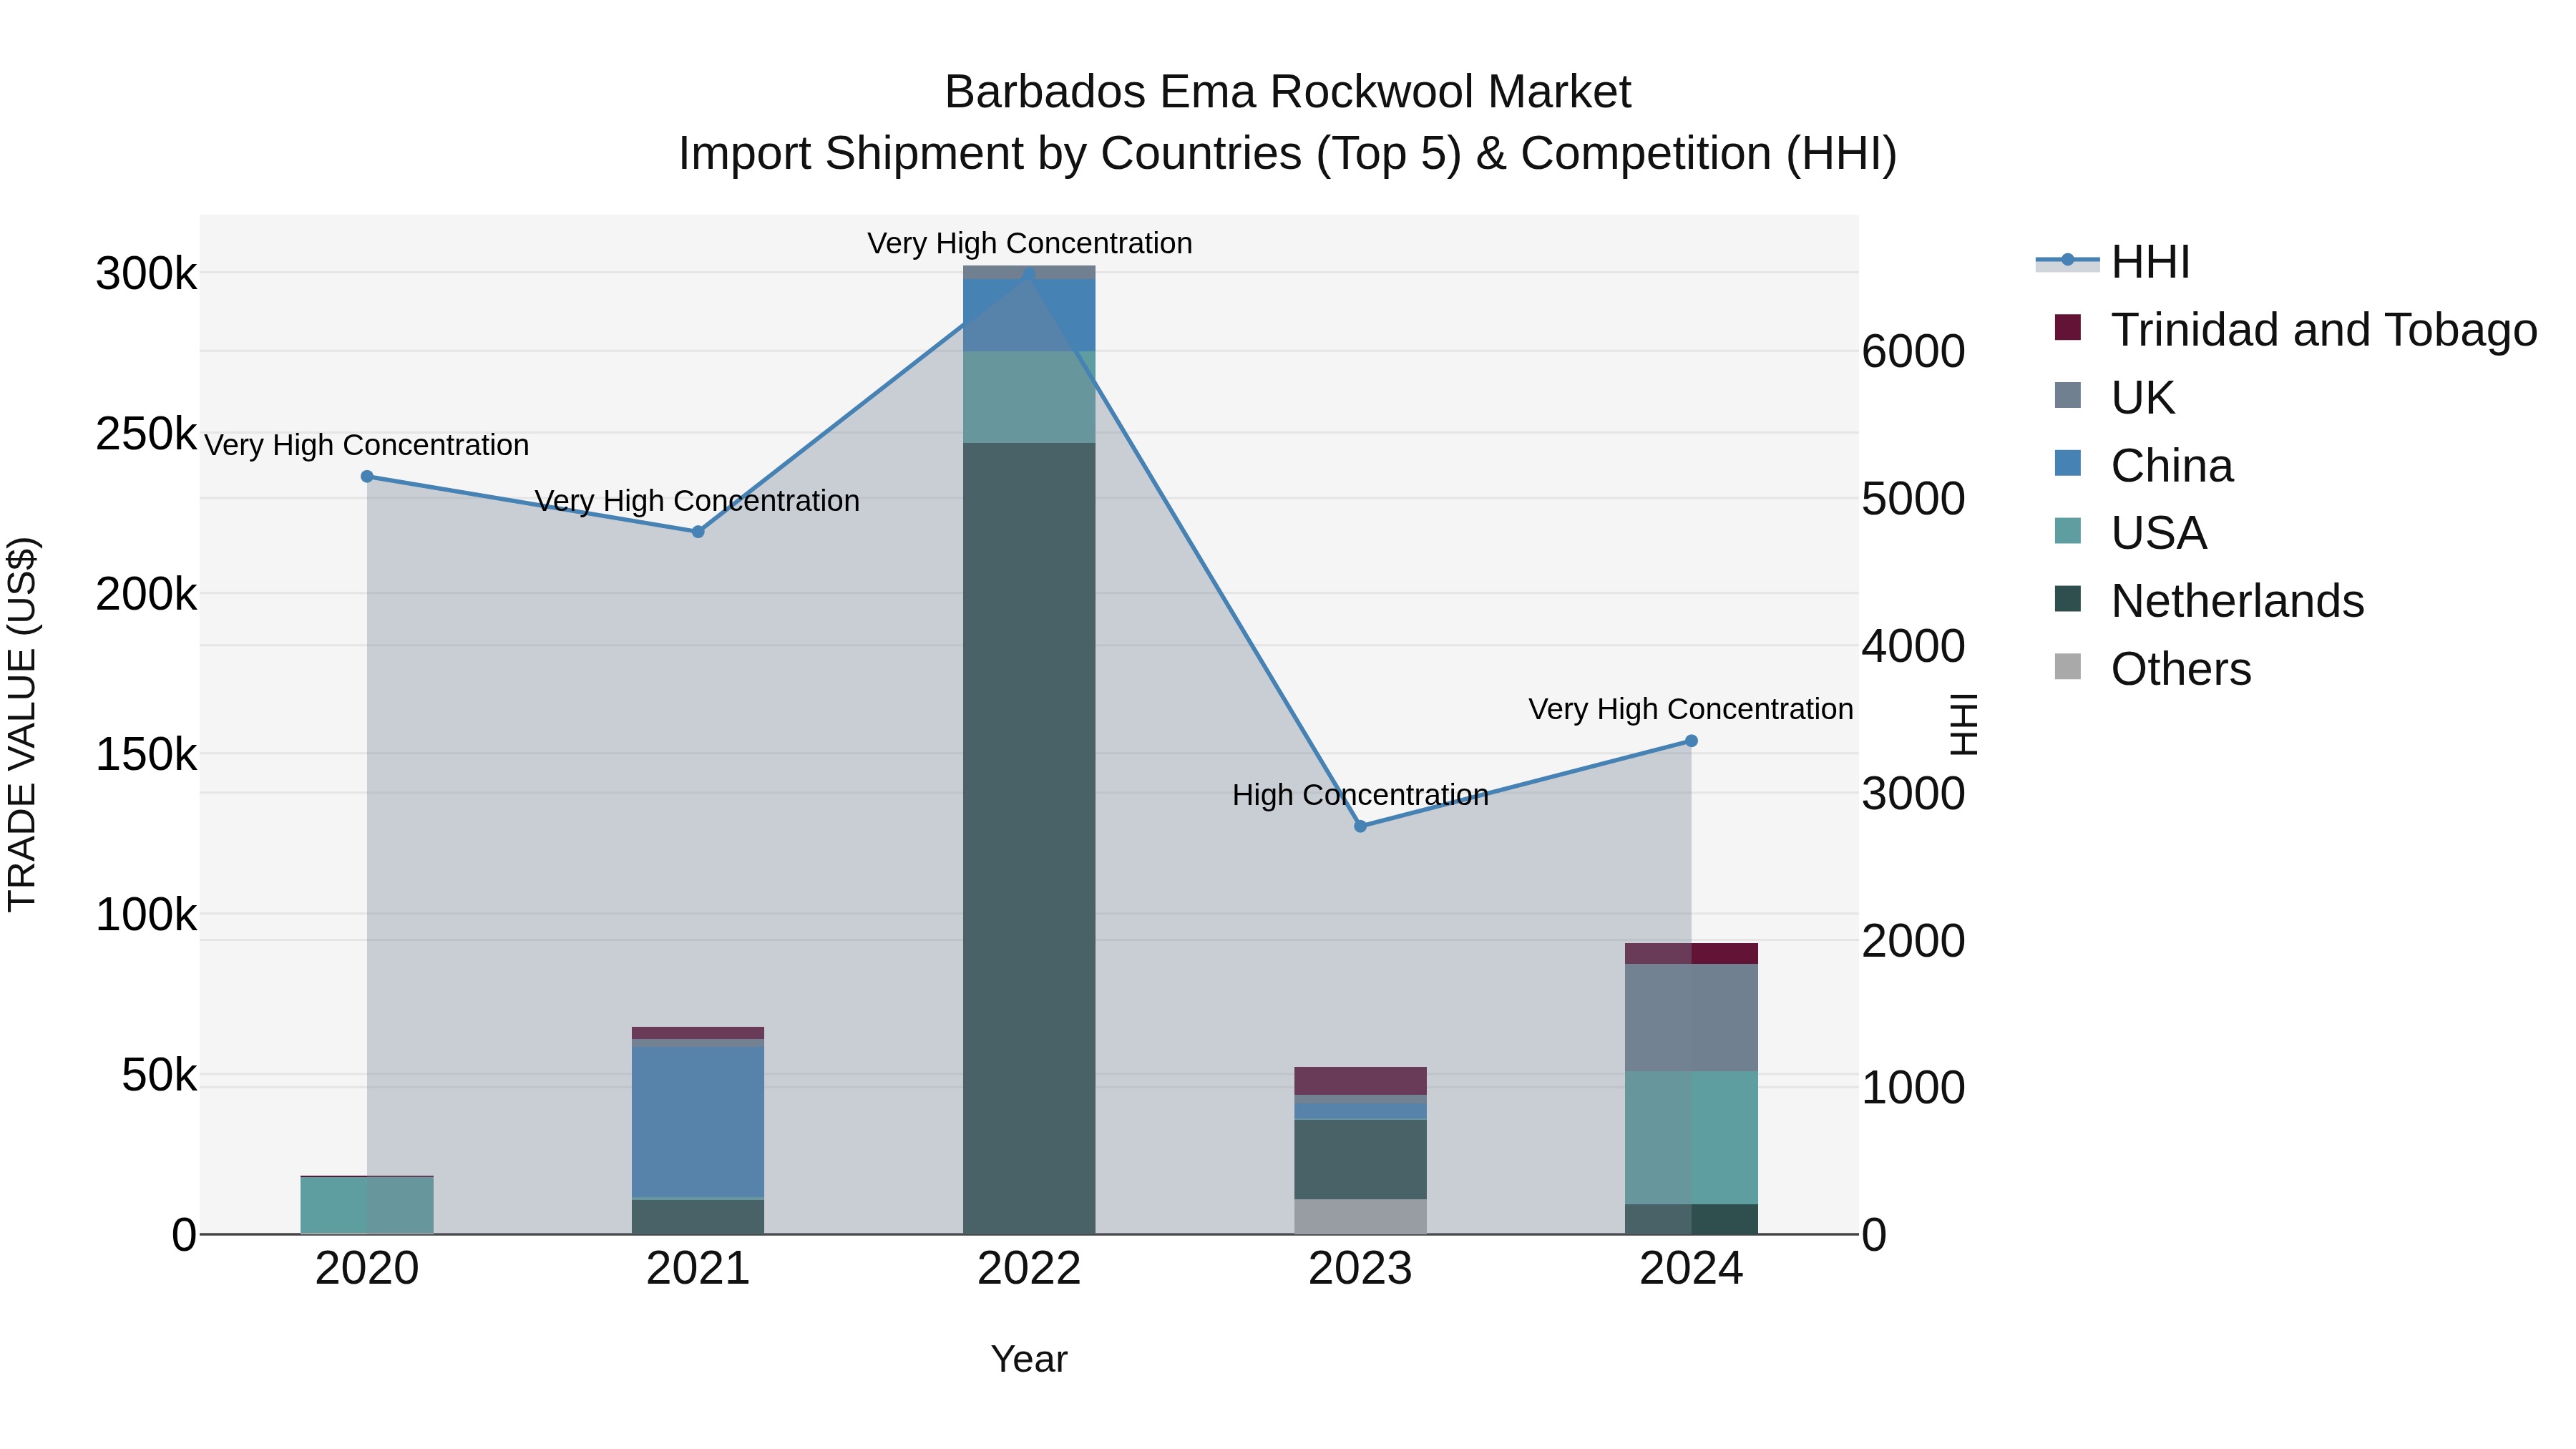Click 'Very High Concentration' label above 2024
The image size is (2576, 1449).
coord(1691,709)
